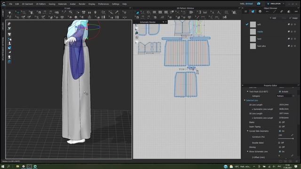This screenshot has height=169, width=301.
Task: Click the globe environment icon in 3D viewport sidebar
Action: 9,61
